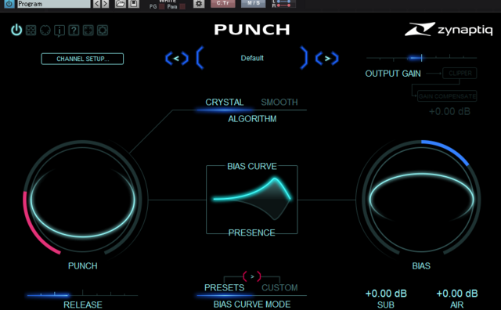Load previous preset with blue left arrow

pos(176,59)
